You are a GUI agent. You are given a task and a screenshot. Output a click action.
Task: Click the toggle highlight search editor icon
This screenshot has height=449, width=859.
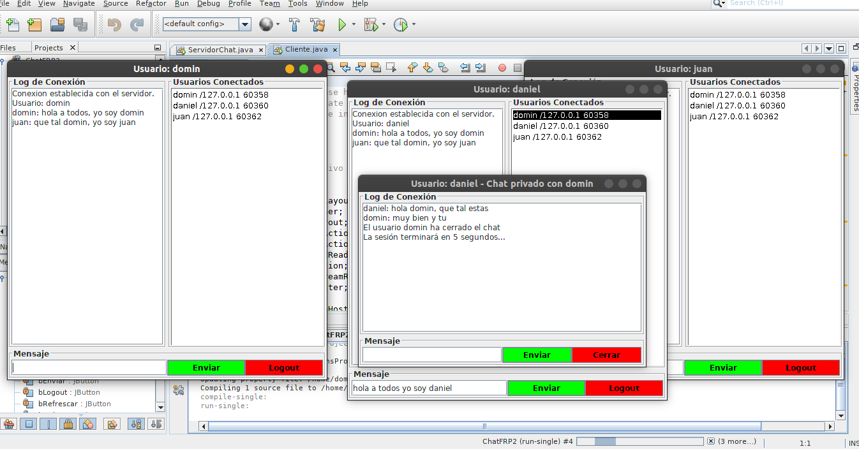point(376,67)
